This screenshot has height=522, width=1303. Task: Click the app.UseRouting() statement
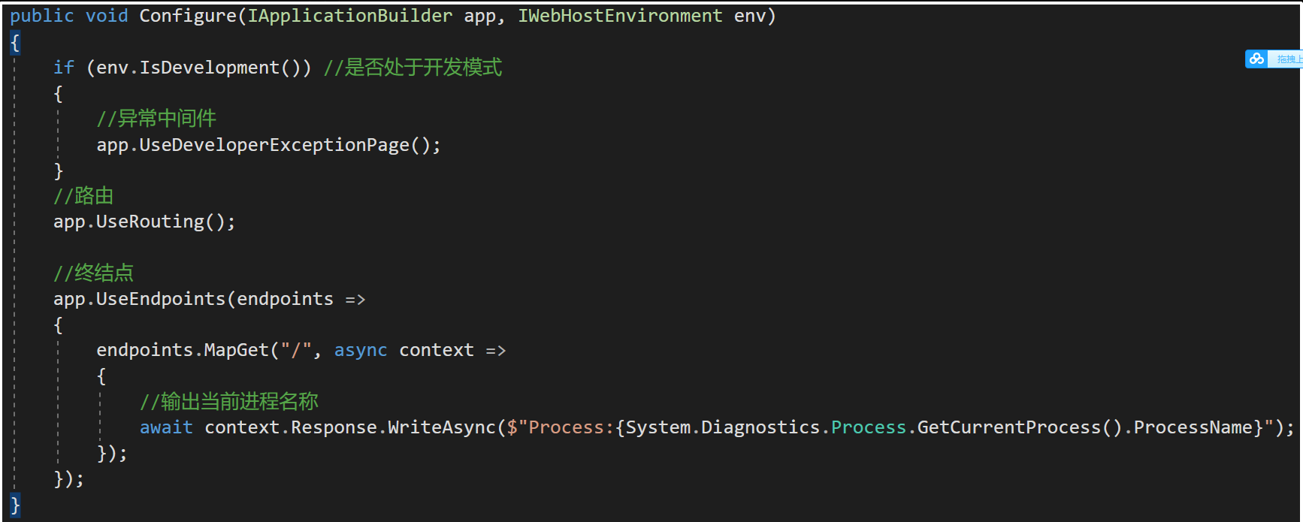[x=144, y=222]
